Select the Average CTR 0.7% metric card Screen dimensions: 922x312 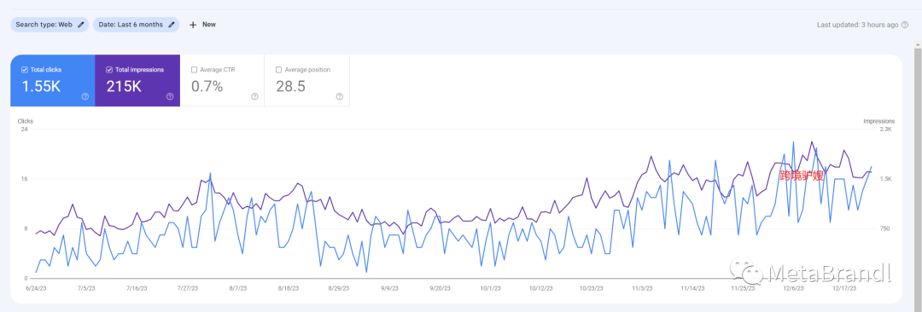tap(222, 81)
